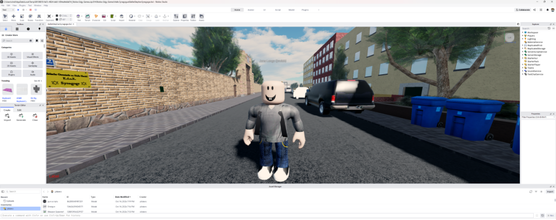Expand the Workspace tree node
556x220 pixels.
(x=523, y=33)
